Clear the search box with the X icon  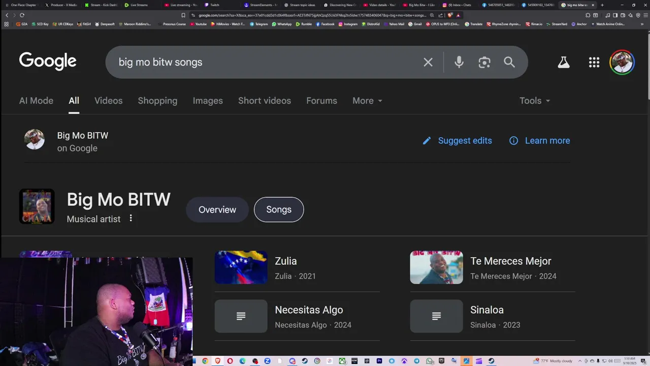pos(428,62)
